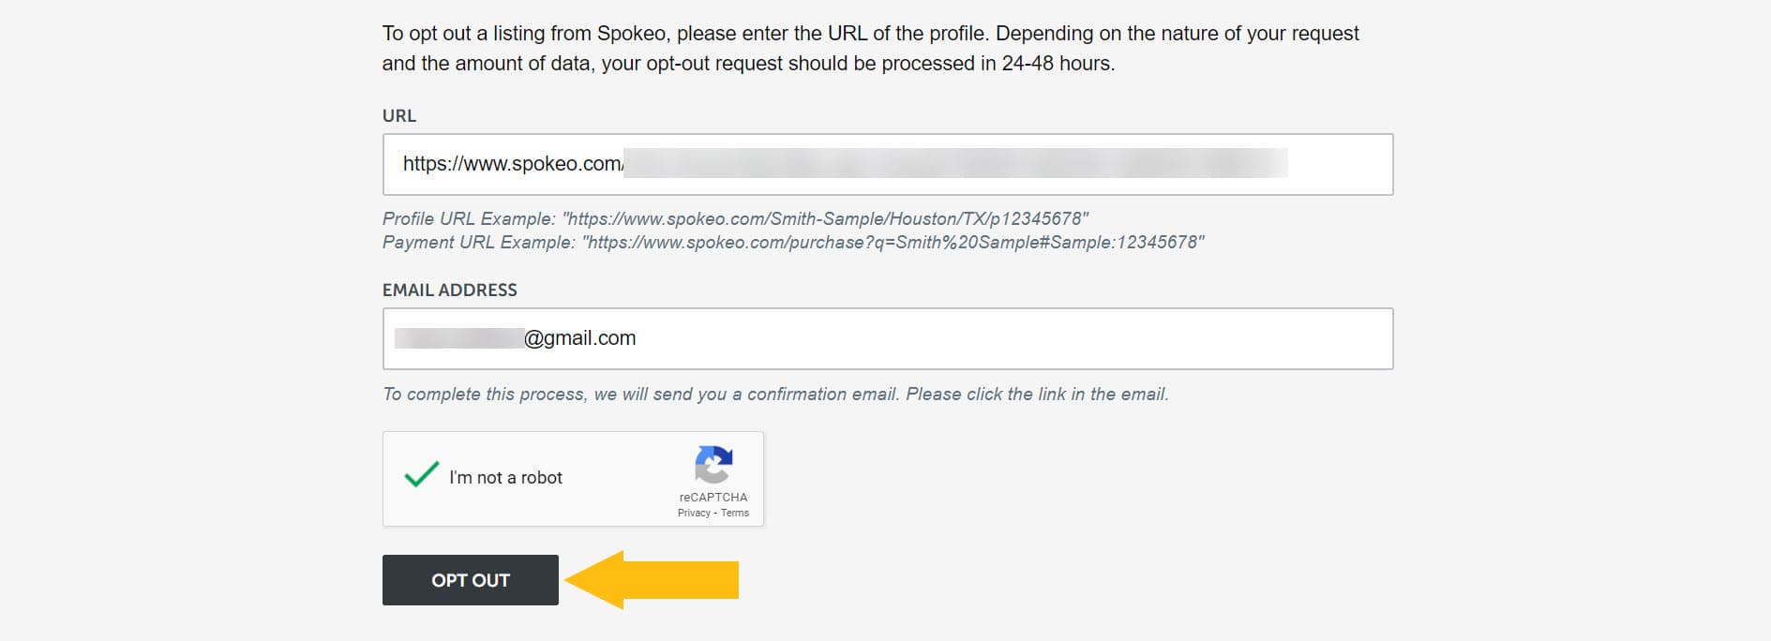Open the reCAPTCHA Terms link
The height and width of the screenshot is (641, 1771).
pyautogui.click(x=736, y=513)
